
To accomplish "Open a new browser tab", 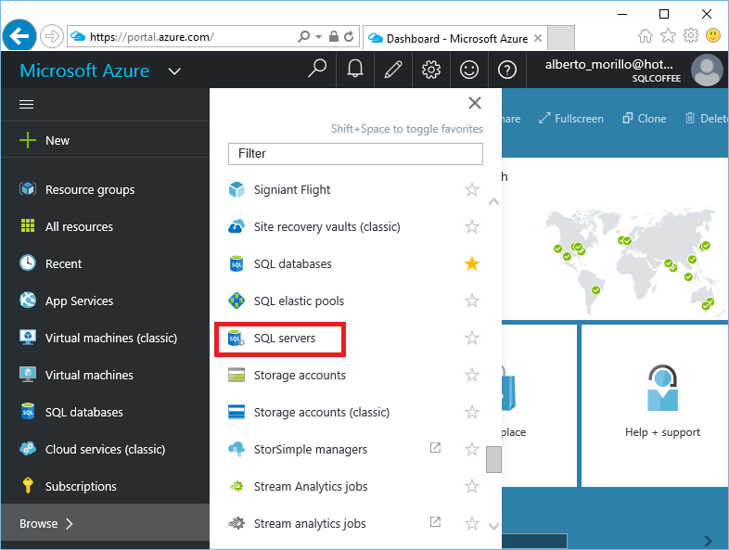I will [561, 38].
